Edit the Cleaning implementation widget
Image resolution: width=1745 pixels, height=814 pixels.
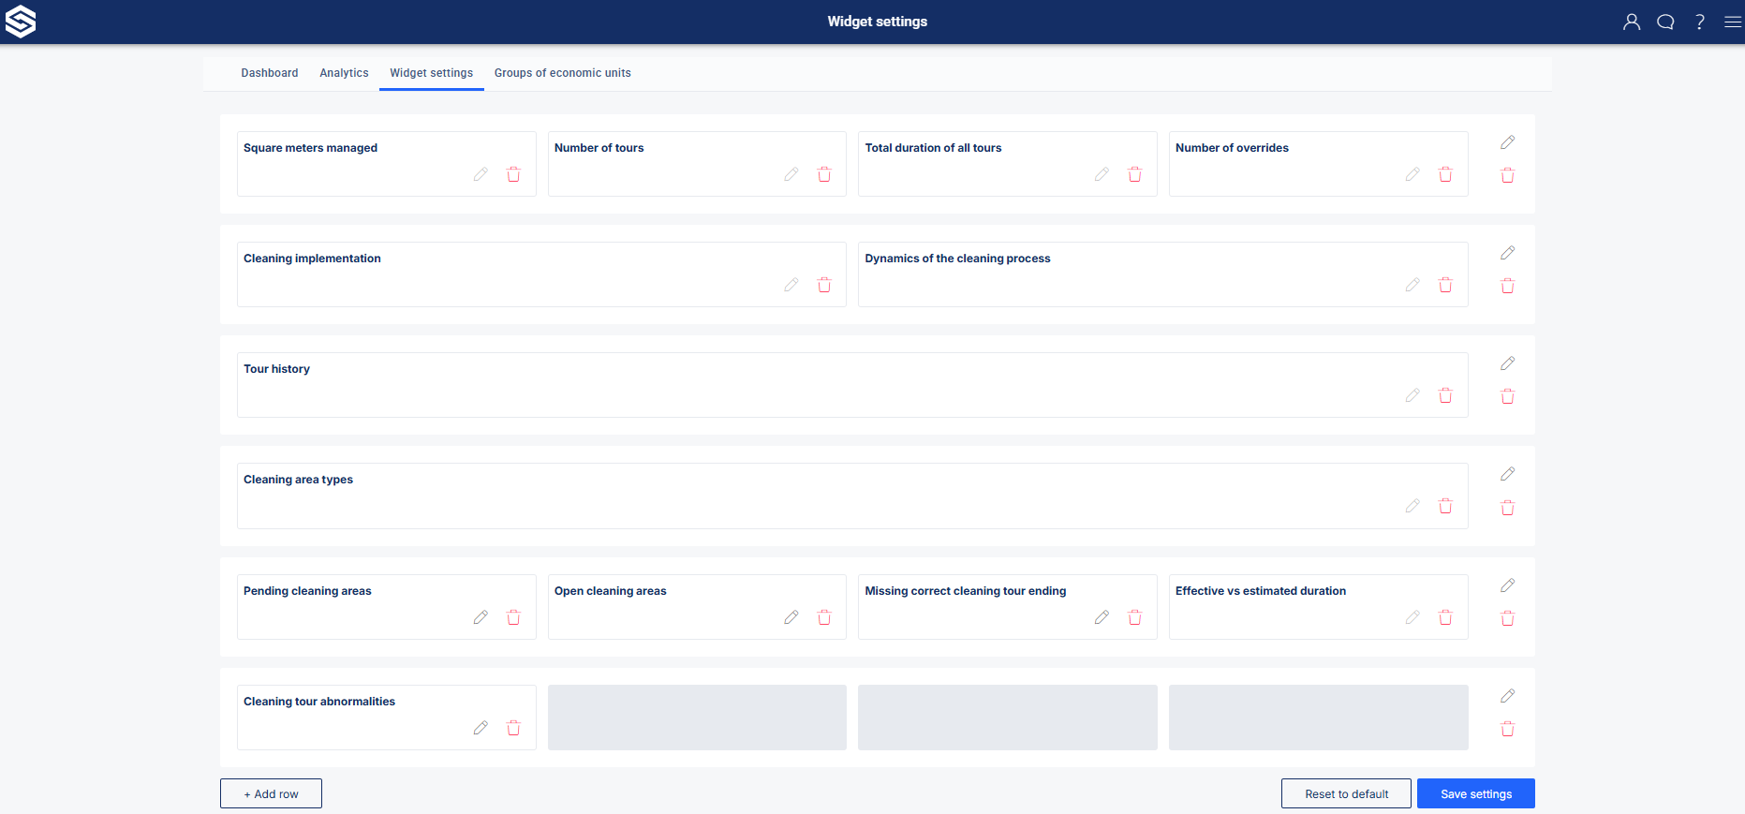pyautogui.click(x=791, y=285)
